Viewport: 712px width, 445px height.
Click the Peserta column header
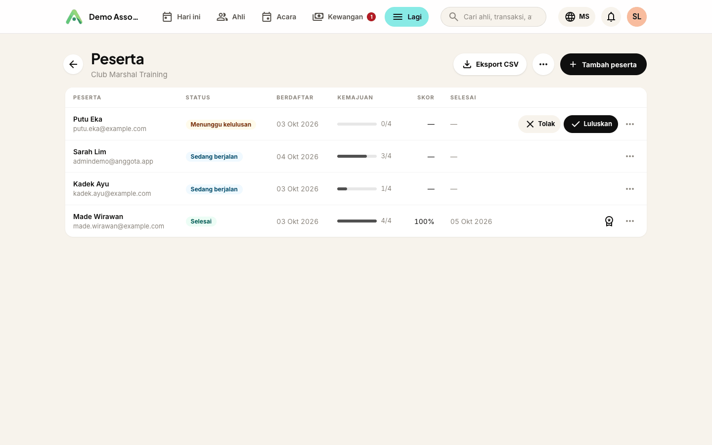point(87,97)
